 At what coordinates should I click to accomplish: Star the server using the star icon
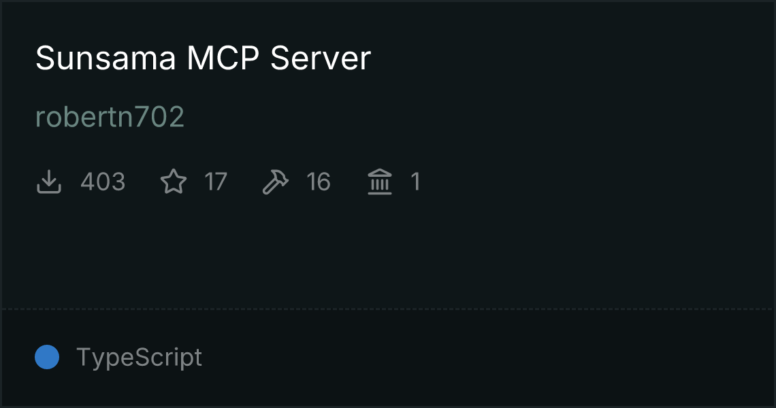pos(174,182)
